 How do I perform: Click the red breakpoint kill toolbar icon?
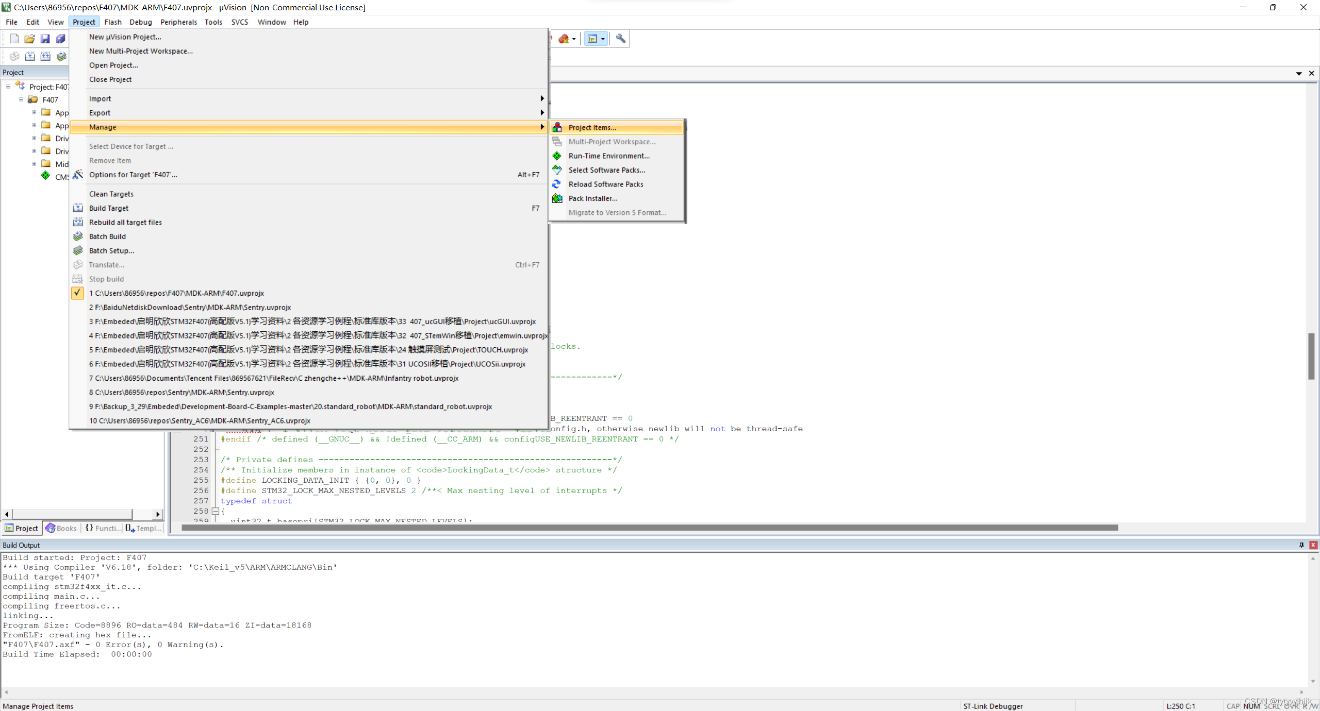click(564, 39)
